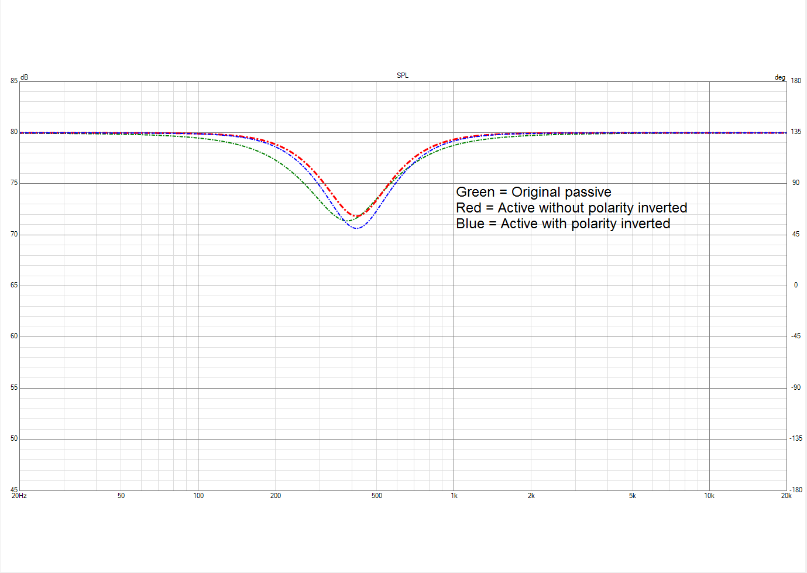Click the -180 degree axis value
Image resolution: width=807 pixels, height=573 pixels.
click(x=796, y=490)
